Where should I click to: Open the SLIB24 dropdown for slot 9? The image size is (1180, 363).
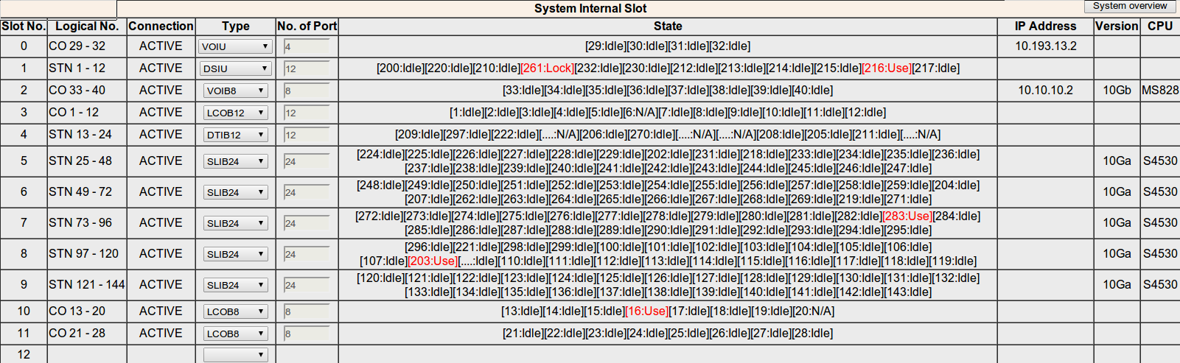coord(235,285)
